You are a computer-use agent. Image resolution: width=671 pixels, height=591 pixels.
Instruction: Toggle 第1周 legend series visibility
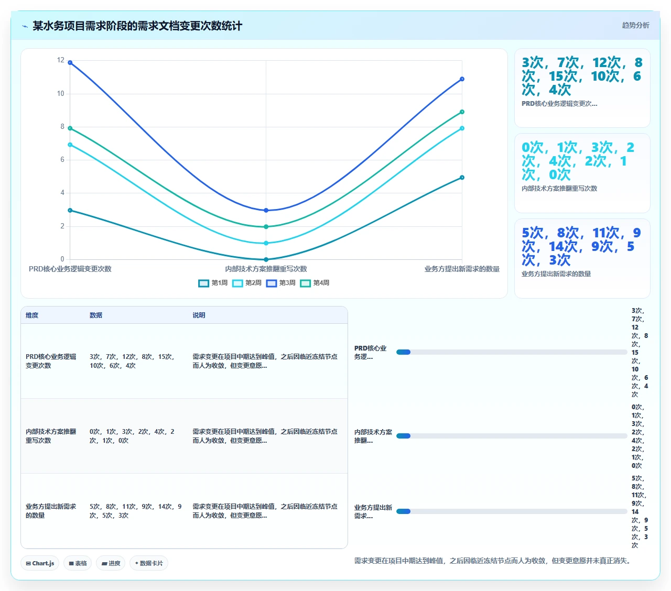tap(213, 283)
